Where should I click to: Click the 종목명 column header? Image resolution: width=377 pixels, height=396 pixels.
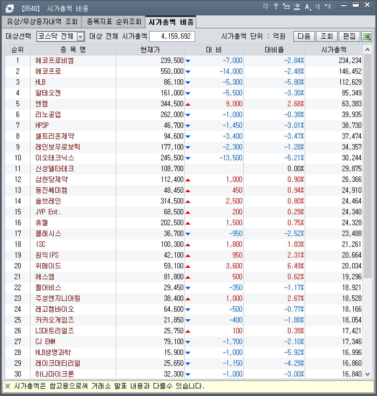[73, 50]
